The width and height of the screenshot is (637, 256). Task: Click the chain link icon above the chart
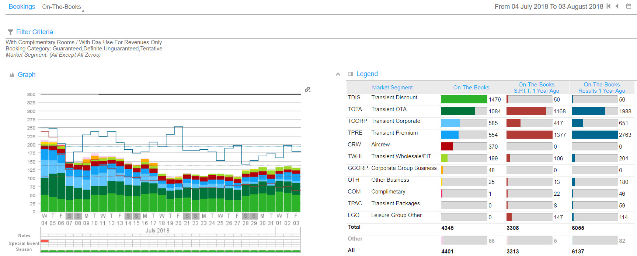pyautogui.click(x=307, y=89)
